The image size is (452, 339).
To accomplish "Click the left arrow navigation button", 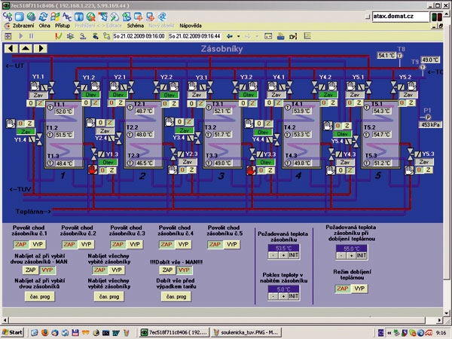I will coord(10,47).
